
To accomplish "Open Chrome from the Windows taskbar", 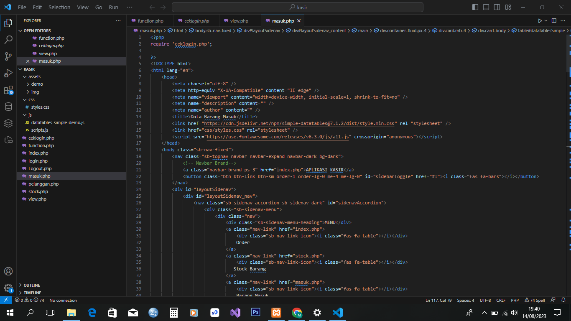I will 297,313.
